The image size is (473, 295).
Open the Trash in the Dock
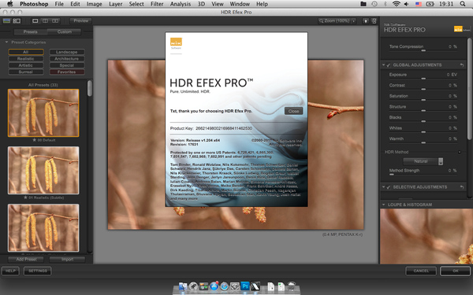click(292, 286)
